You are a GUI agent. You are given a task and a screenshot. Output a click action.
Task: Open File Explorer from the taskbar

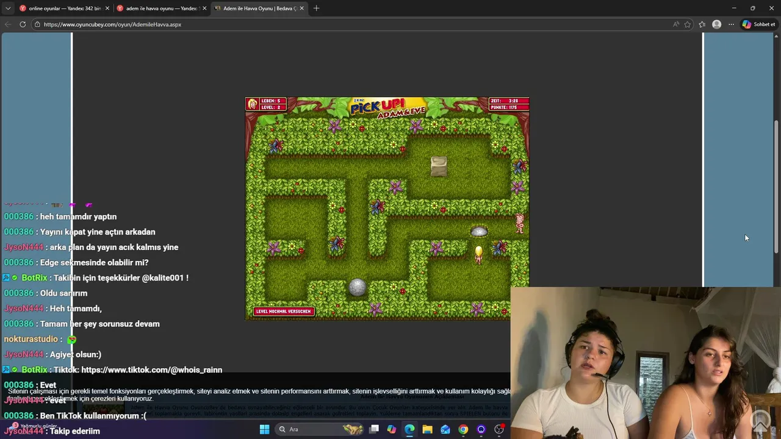(x=427, y=429)
